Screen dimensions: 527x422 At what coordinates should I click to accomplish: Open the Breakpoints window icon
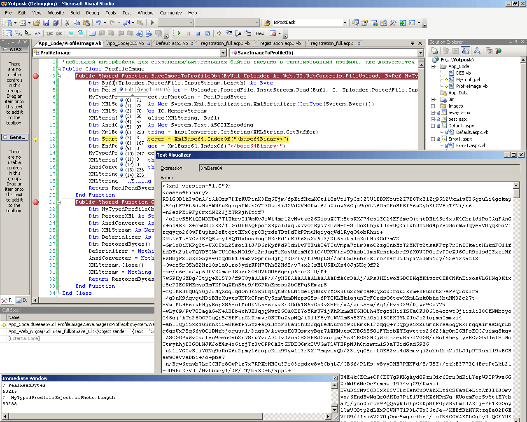point(273,33)
